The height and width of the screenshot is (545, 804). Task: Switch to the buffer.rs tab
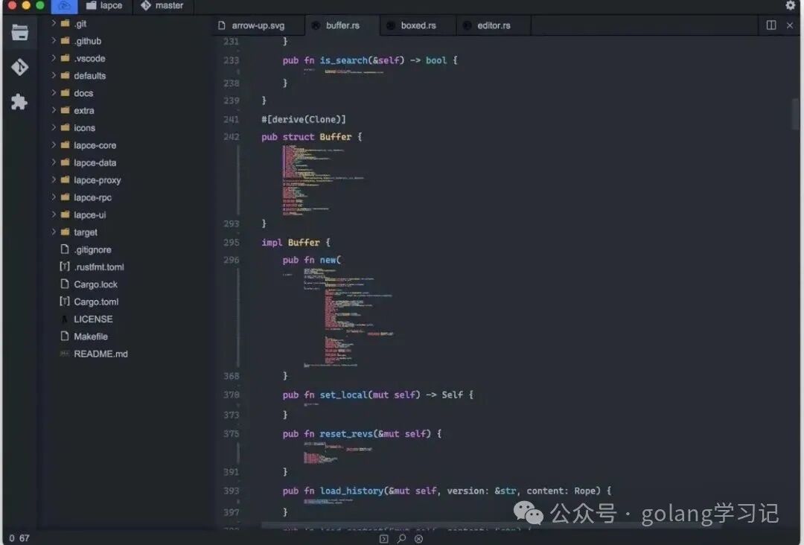(x=342, y=25)
